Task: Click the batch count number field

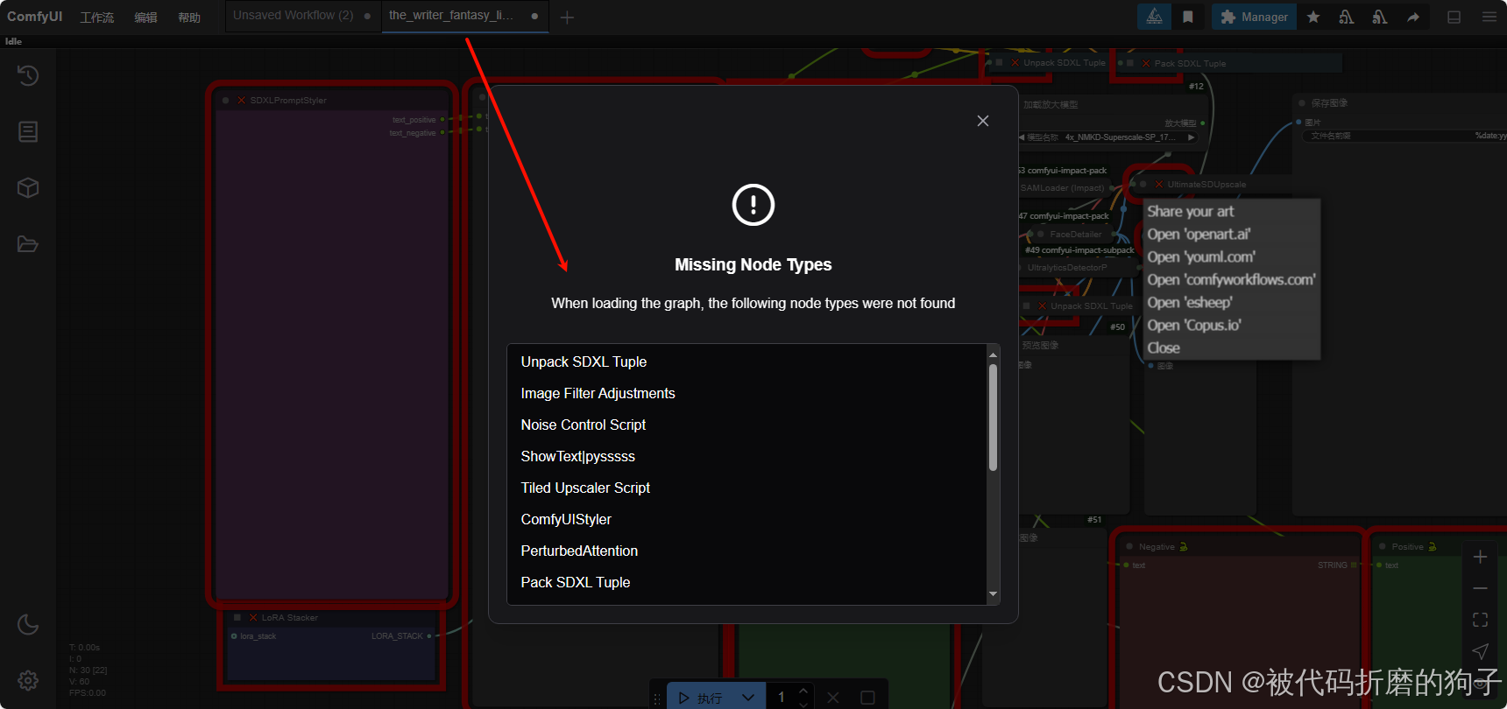Action: pyautogui.click(x=782, y=698)
